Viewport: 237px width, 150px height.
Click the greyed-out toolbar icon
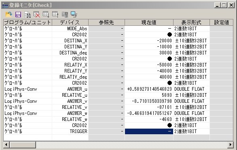65,15
